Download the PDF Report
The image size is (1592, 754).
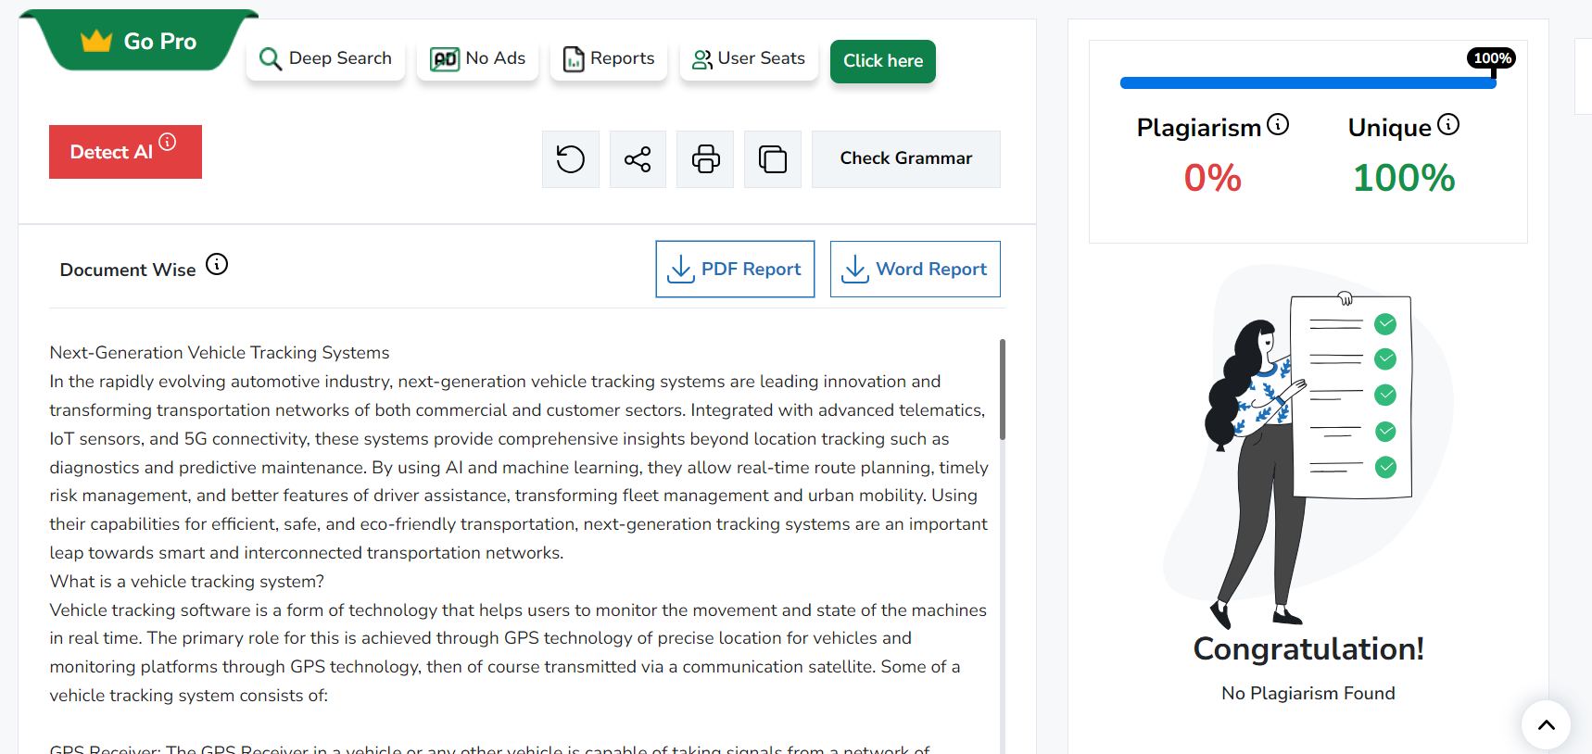[x=735, y=270]
